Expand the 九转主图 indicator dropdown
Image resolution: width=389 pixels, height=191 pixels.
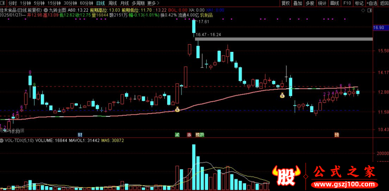pos(46,10)
